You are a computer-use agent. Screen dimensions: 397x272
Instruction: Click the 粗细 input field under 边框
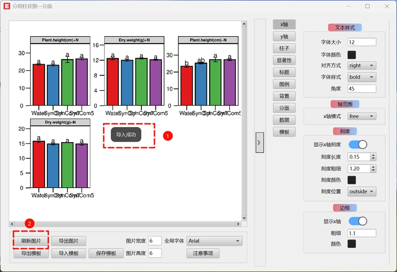pyautogui.click(x=362, y=233)
